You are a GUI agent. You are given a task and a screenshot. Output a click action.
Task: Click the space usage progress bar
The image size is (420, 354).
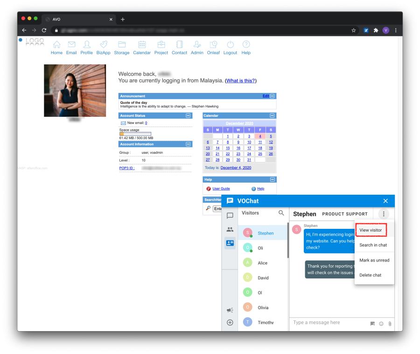pyautogui.click(x=135, y=133)
